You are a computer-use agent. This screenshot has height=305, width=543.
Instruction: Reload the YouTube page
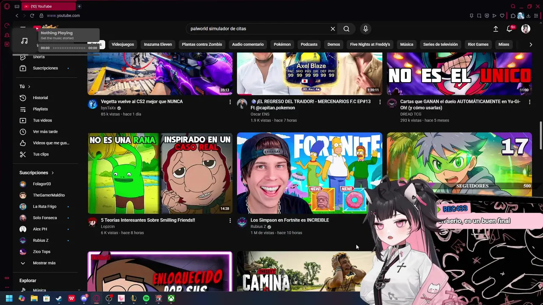click(32, 16)
